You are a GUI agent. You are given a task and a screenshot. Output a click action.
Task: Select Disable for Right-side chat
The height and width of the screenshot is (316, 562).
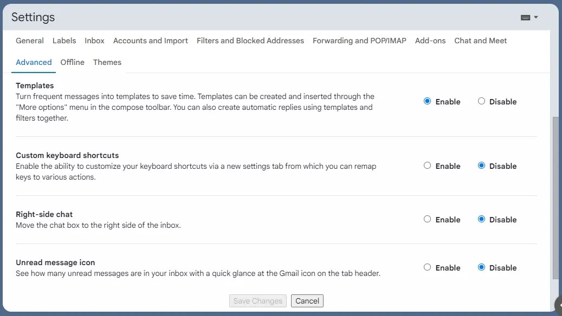coord(481,219)
